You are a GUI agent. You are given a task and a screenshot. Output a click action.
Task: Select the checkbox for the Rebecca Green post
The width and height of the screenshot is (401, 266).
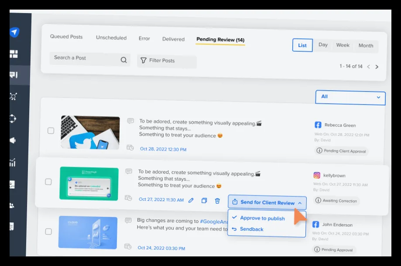pos(51,131)
